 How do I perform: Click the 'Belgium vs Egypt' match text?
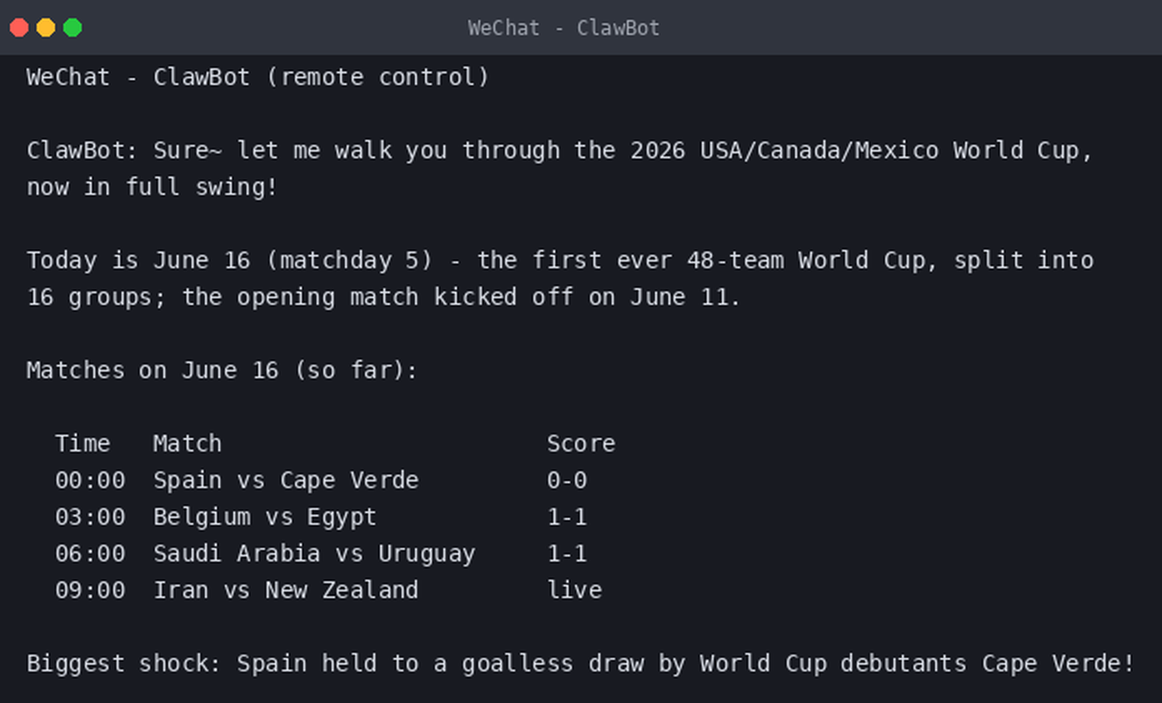pos(265,517)
